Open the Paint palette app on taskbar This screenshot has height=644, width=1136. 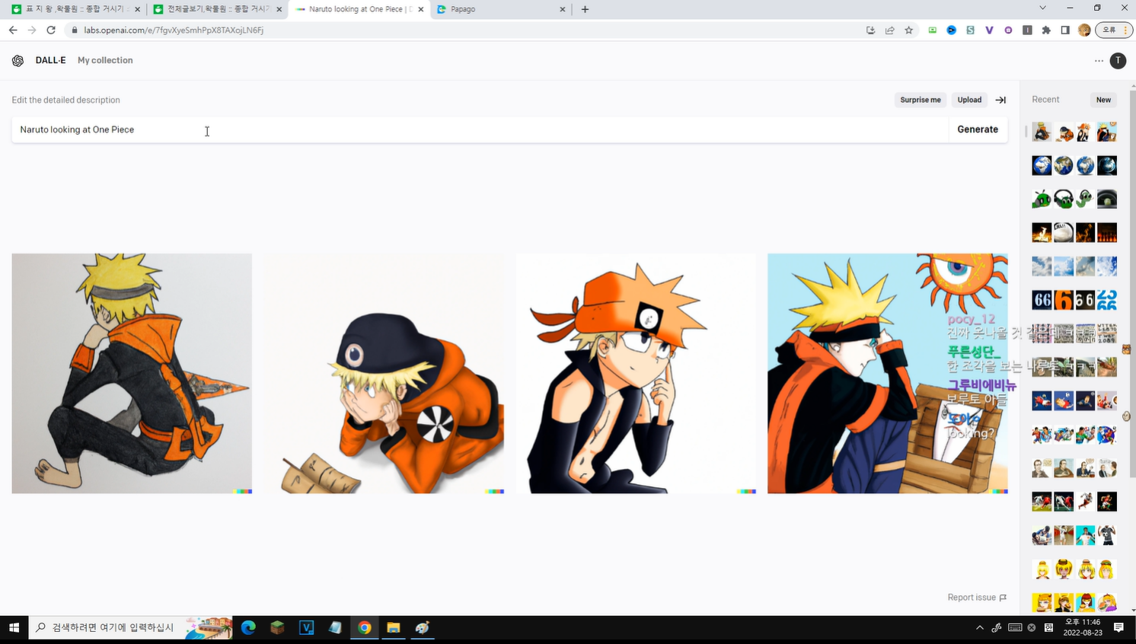[x=422, y=628]
